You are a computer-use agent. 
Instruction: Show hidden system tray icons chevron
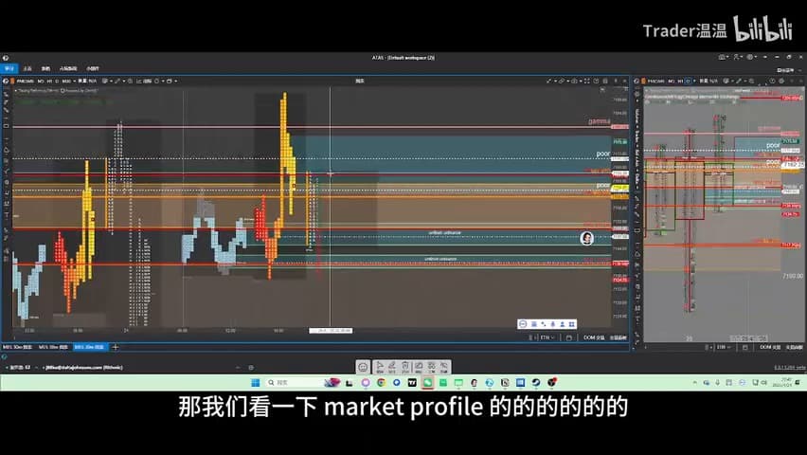pos(695,382)
